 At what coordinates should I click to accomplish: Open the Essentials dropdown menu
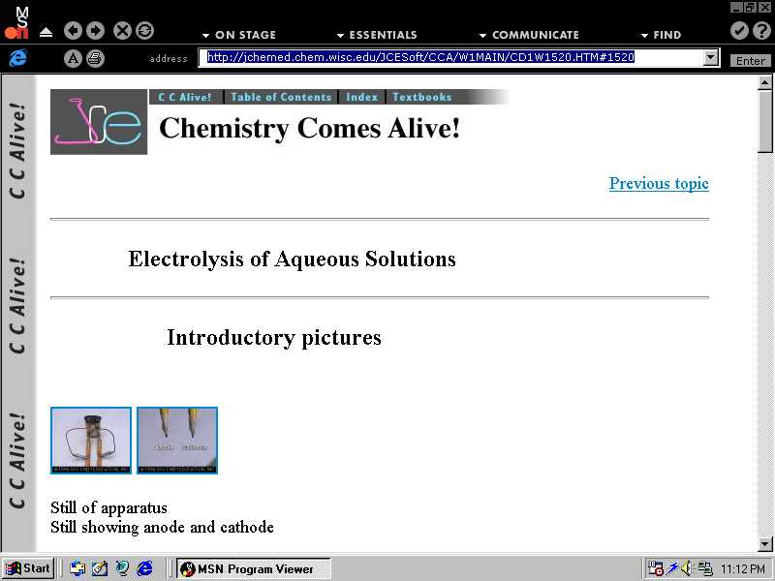tap(377, 35)
